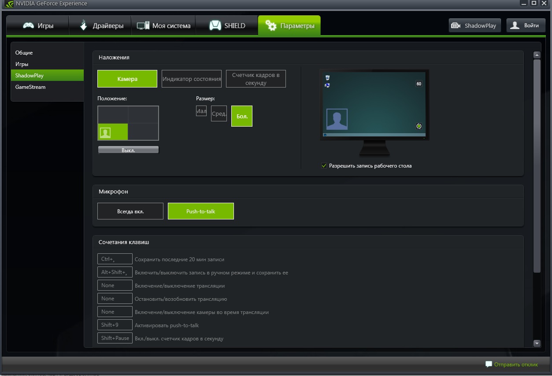This screenshot has height=376, width=552.
Task: Choose the Индикатор состояния overlay
Action: click(192, 79)
